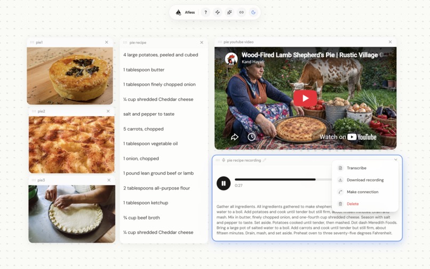Open the Watch on YouTube link

click(348, 137)
